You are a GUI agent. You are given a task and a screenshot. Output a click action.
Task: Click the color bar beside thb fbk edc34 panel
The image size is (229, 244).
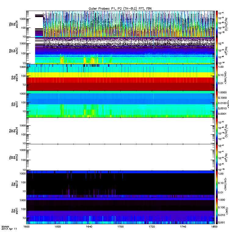(217, 77)
